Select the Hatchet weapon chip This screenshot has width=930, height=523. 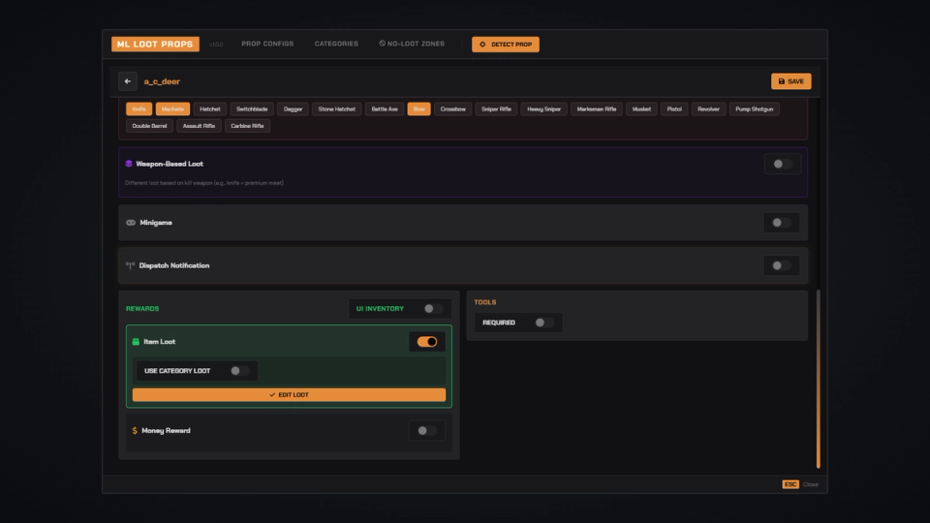tap(210, 109)
